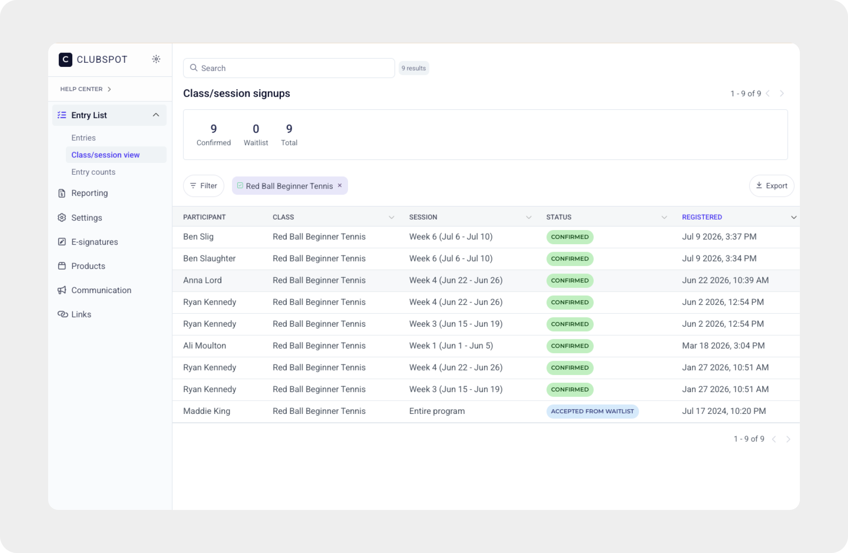
Task: Click Week 1 (Jun 1 - Jun 5) session
Action: pos(451,346)
